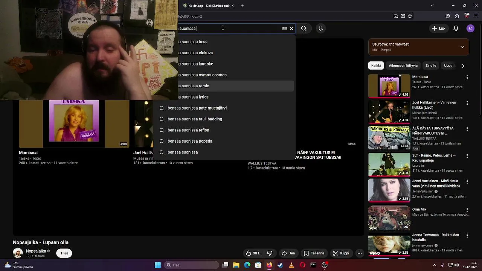Choose suggestion bensaa suonissa popeda

tap(224, 141)
